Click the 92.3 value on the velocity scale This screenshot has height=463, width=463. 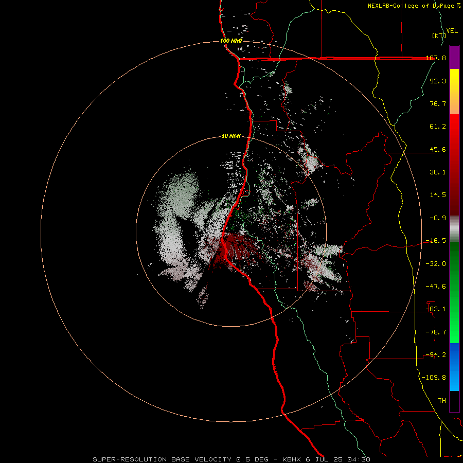click(438, 81)
